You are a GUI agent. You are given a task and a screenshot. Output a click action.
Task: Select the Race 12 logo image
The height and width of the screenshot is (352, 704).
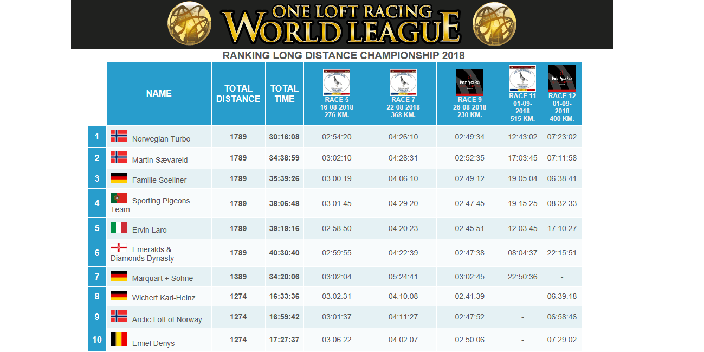pyautogui.click(x=561, y=79)
